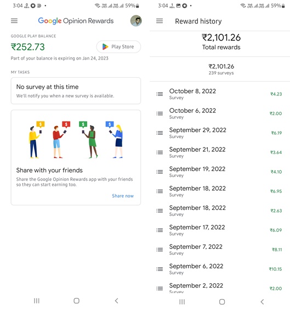Screen dimensions: 290x309
Task: Tap Share with your friends illustration
Action: coord(76,139)
